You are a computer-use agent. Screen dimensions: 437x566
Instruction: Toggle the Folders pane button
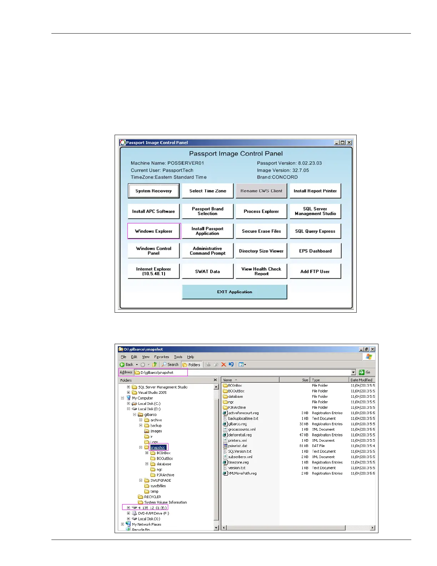click(192, 364)
